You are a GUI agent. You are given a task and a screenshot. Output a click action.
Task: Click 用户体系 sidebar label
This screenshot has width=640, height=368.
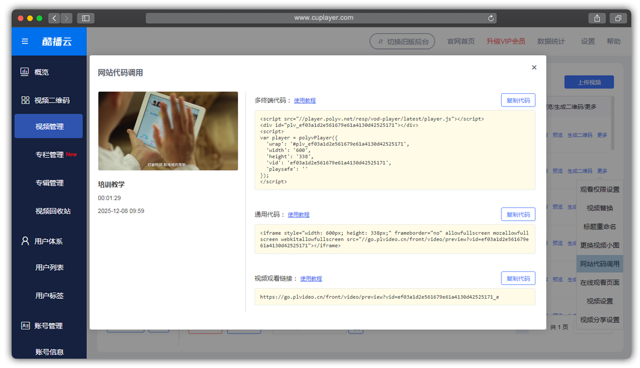[48, 241]
